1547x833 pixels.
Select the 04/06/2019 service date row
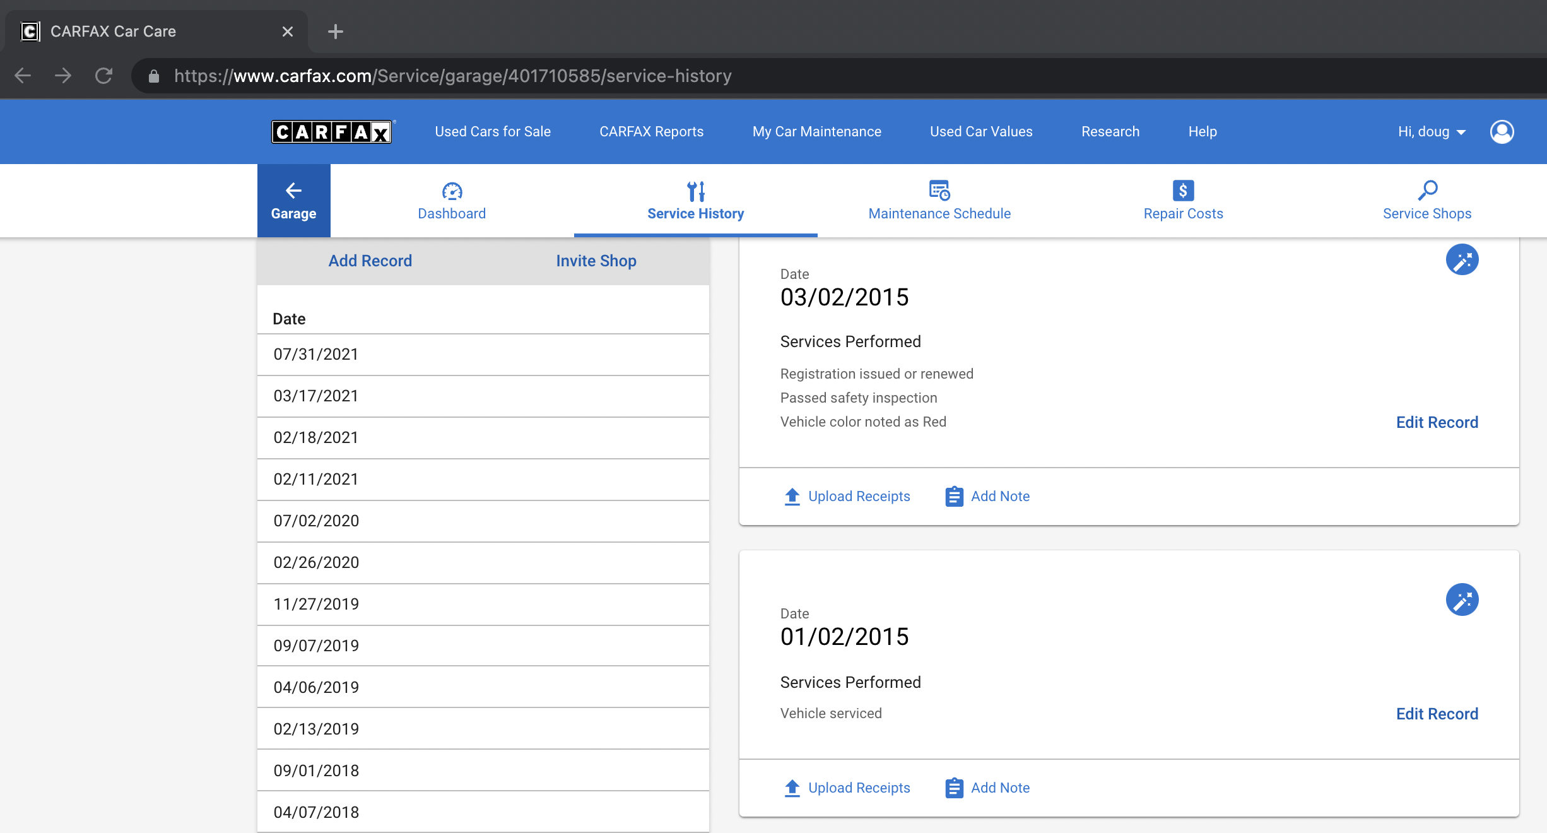tap(483, 687)
